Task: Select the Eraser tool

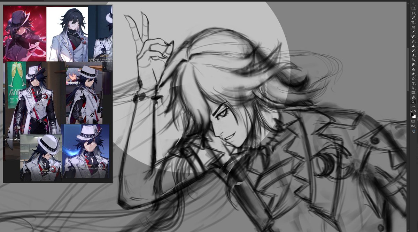Action: [x=413, y=55]
